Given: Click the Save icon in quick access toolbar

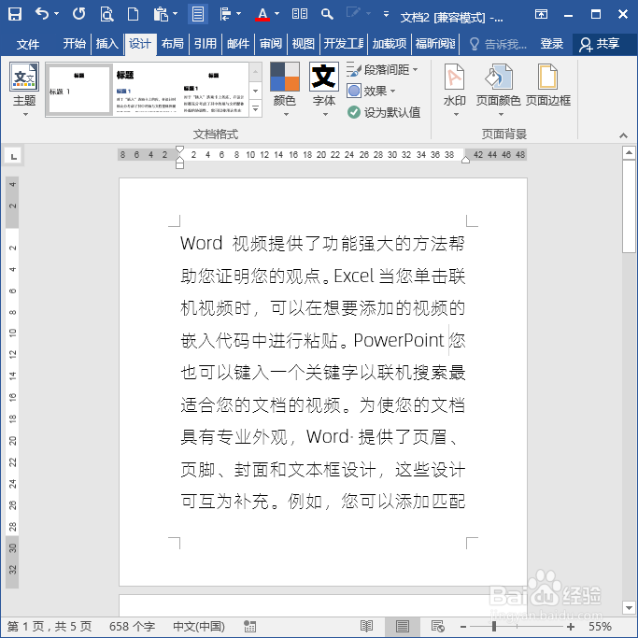Looking at the screenshot, I should point(15,14).
